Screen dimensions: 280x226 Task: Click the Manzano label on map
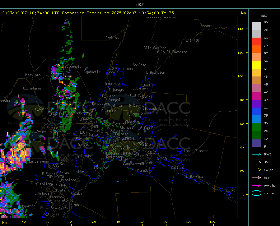29,206
